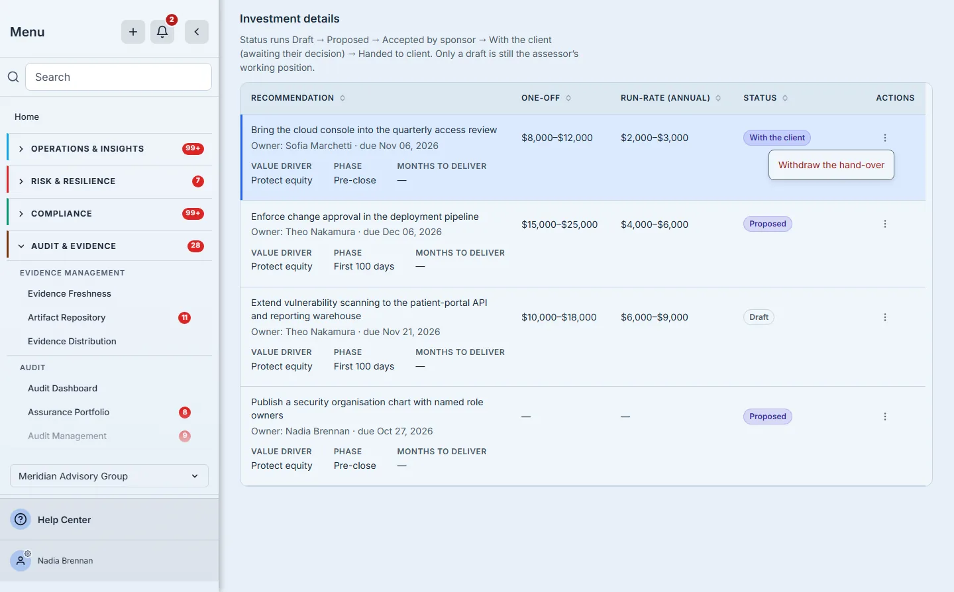Click With the client status badge
This screenshot has height=592, width=954.
point(777,138)
